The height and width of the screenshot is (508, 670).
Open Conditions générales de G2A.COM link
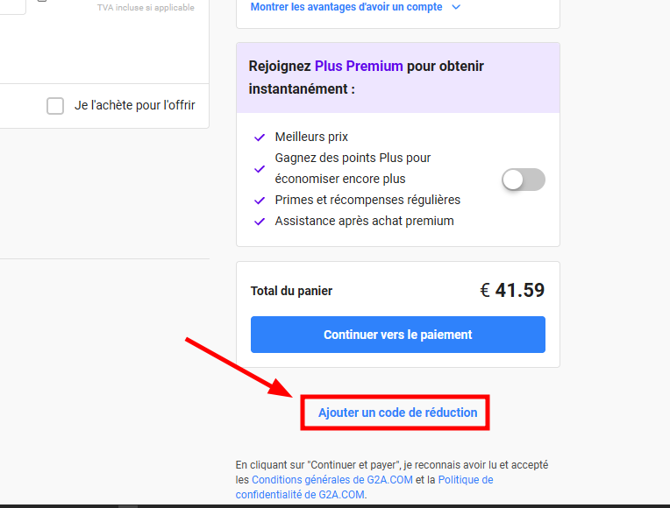(x=331, y=480)
